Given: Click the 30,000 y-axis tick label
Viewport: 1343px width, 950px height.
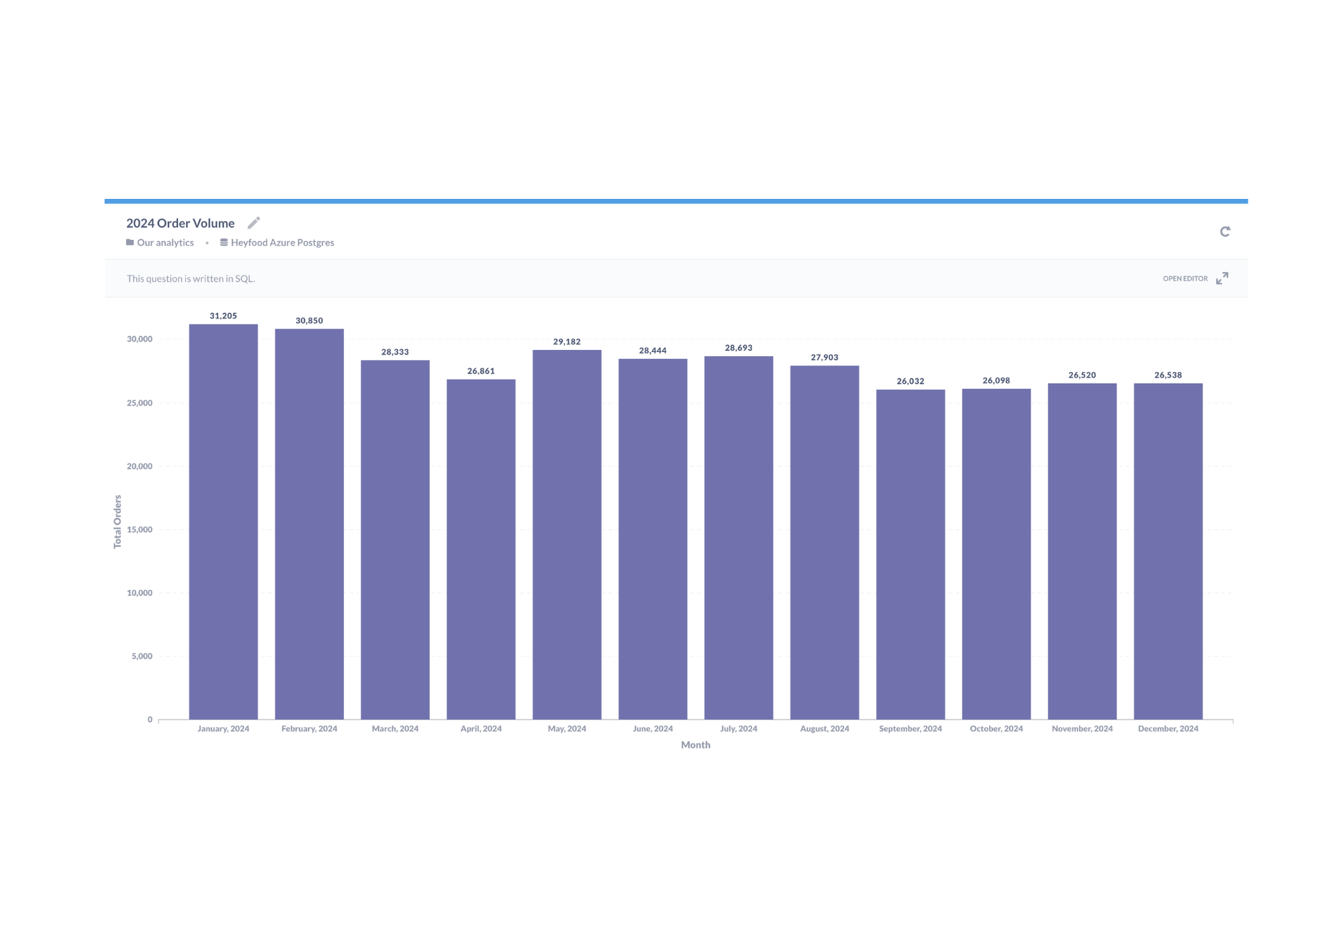Looking at the screenshot, I should click(140, 339).
